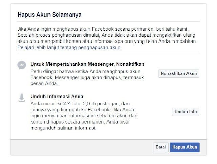Click the Unduh Informasi Anda heading
217x164 pixels.
click(x=57, y=97)
